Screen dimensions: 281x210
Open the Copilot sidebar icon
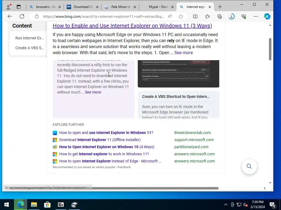pos(267,16)
